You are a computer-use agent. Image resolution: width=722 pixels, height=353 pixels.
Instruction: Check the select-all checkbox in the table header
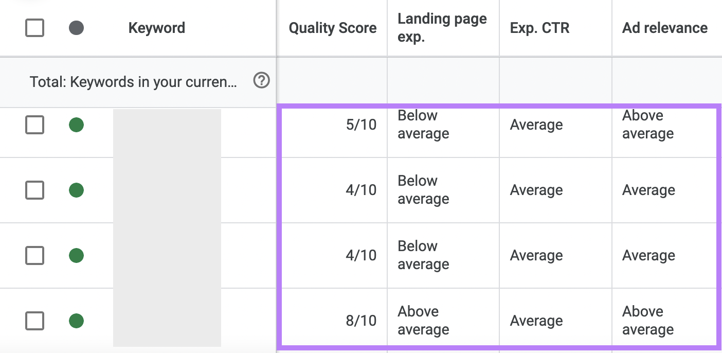tap(34, 28)
